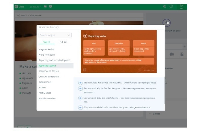The height and width of the screenshot is (131, 202).
Task: Click the grammar content scrollbar
Action: 164,90
